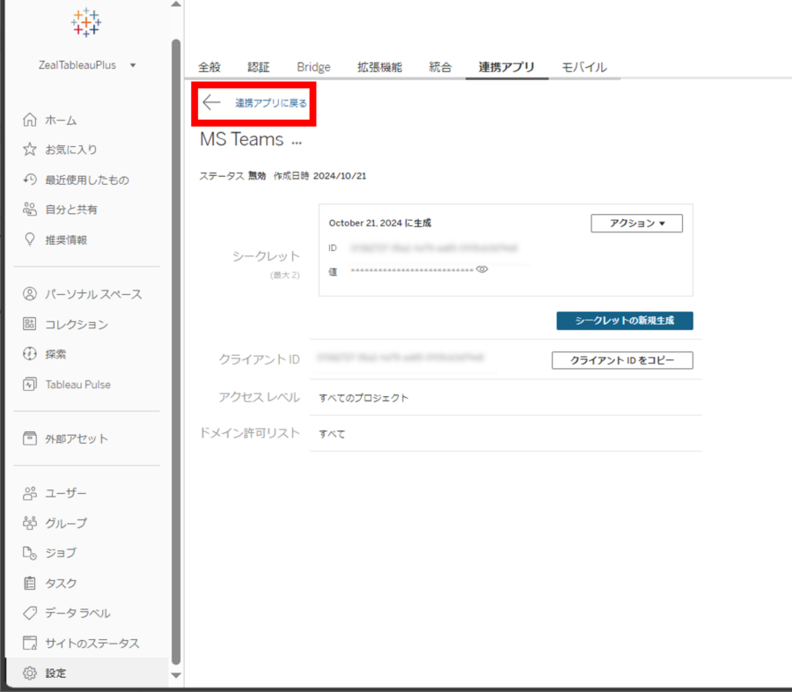Click the sidebar scroll down arrow
This screenshot has height=692, width=792.
pyautogui.click(x=176, y=675)
